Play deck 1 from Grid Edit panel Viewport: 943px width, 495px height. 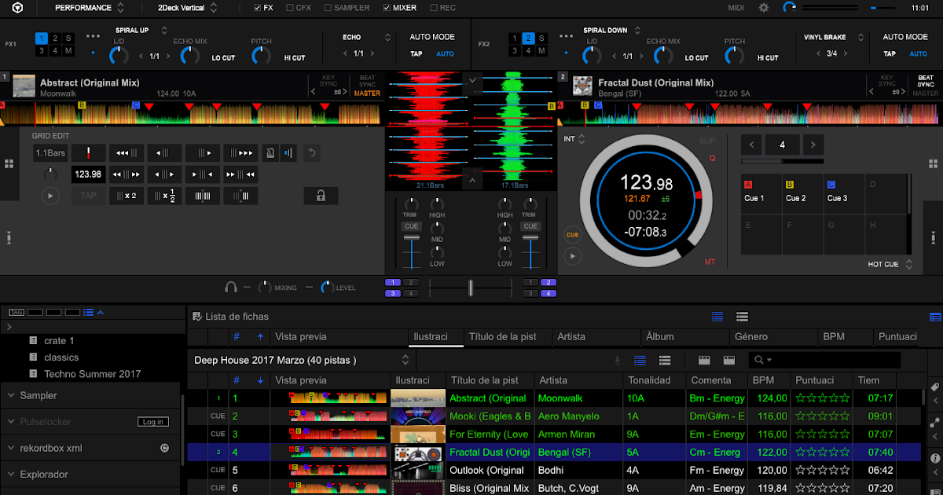[x=50, y=196]
